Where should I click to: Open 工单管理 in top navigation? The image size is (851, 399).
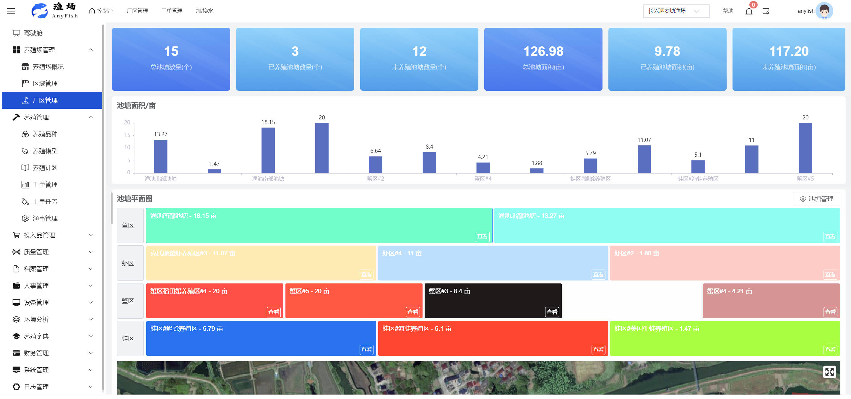click(x=172, y=11)
